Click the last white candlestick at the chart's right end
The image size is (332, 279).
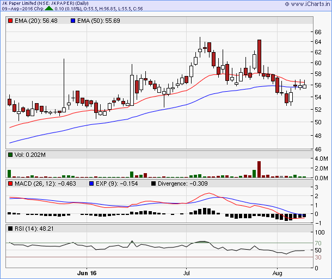click(x=304, y=86)
